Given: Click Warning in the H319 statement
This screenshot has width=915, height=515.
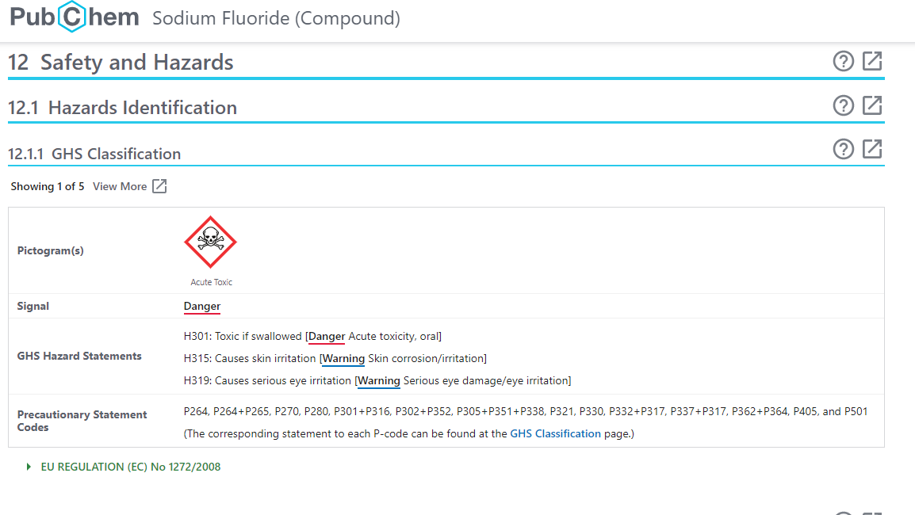Looking at the screenshot, I should tap(379, 381).
